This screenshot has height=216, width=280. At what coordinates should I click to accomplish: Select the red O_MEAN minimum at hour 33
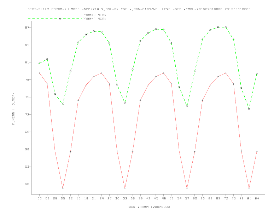tap(125, 188)
